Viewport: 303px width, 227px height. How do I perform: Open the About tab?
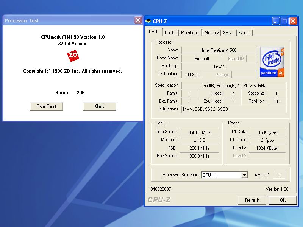click(244, 33)
